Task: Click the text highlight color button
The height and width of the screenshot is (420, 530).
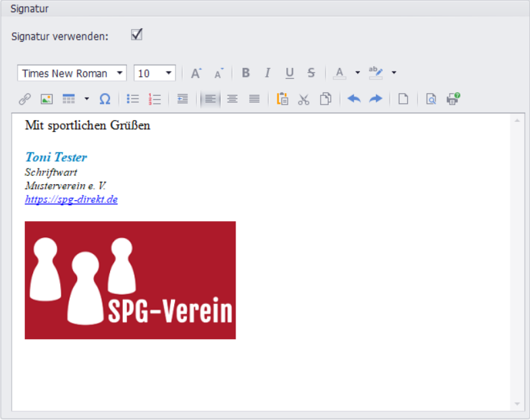Action: click(x=375, y=73)
